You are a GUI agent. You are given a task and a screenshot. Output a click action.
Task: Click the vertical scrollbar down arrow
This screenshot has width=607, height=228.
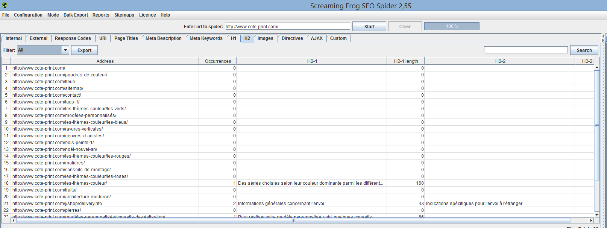(x=596, y=214)
